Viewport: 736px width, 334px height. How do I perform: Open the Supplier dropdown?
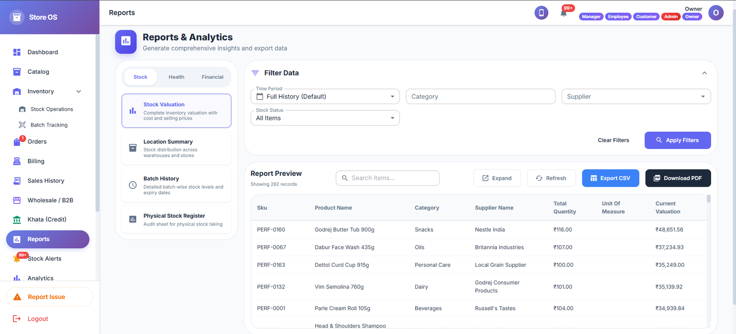(x=636, y=97)
